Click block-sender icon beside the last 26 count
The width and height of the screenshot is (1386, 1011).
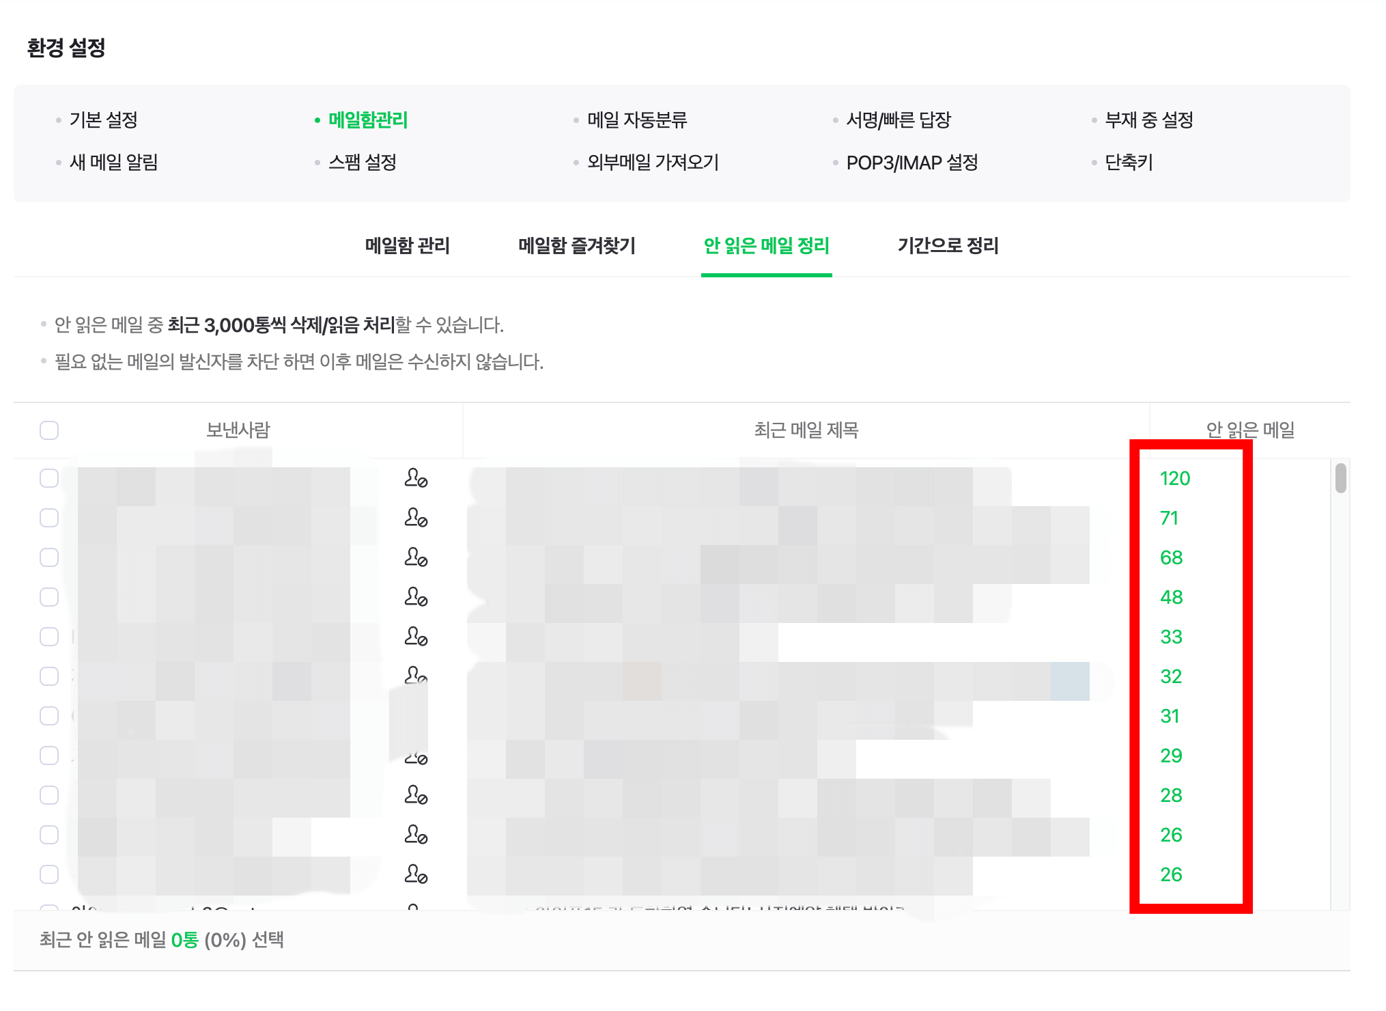416,874
